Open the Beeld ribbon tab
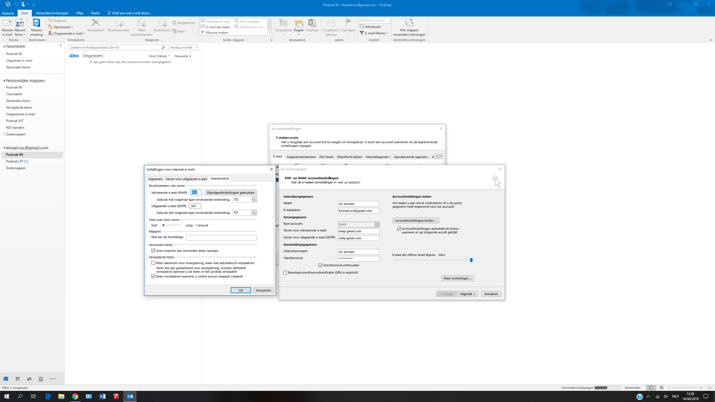This screenshot has width=715, height=402. (95, 13)
